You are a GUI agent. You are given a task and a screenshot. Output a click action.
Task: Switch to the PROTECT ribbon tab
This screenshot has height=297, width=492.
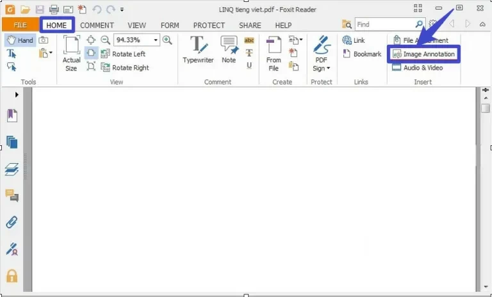209,25
